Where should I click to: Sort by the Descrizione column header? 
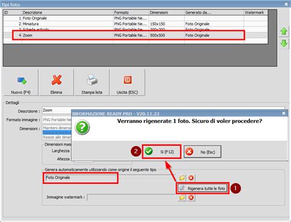click(68, 12)
